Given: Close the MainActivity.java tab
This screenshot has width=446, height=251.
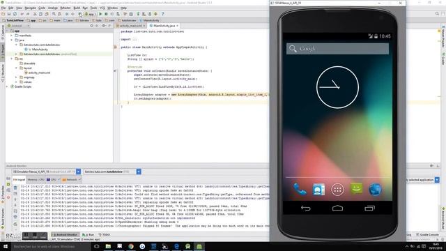Looking at the screenshot, I should 178,26.
